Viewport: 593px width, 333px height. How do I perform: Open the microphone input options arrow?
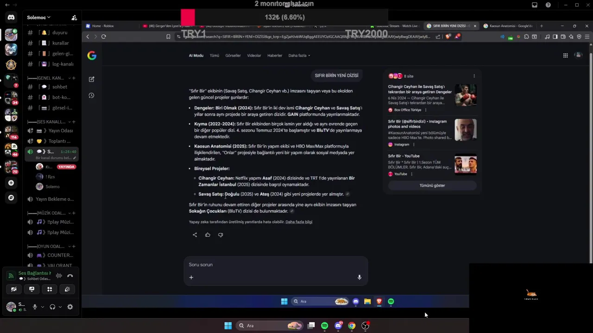pos(43,307)
